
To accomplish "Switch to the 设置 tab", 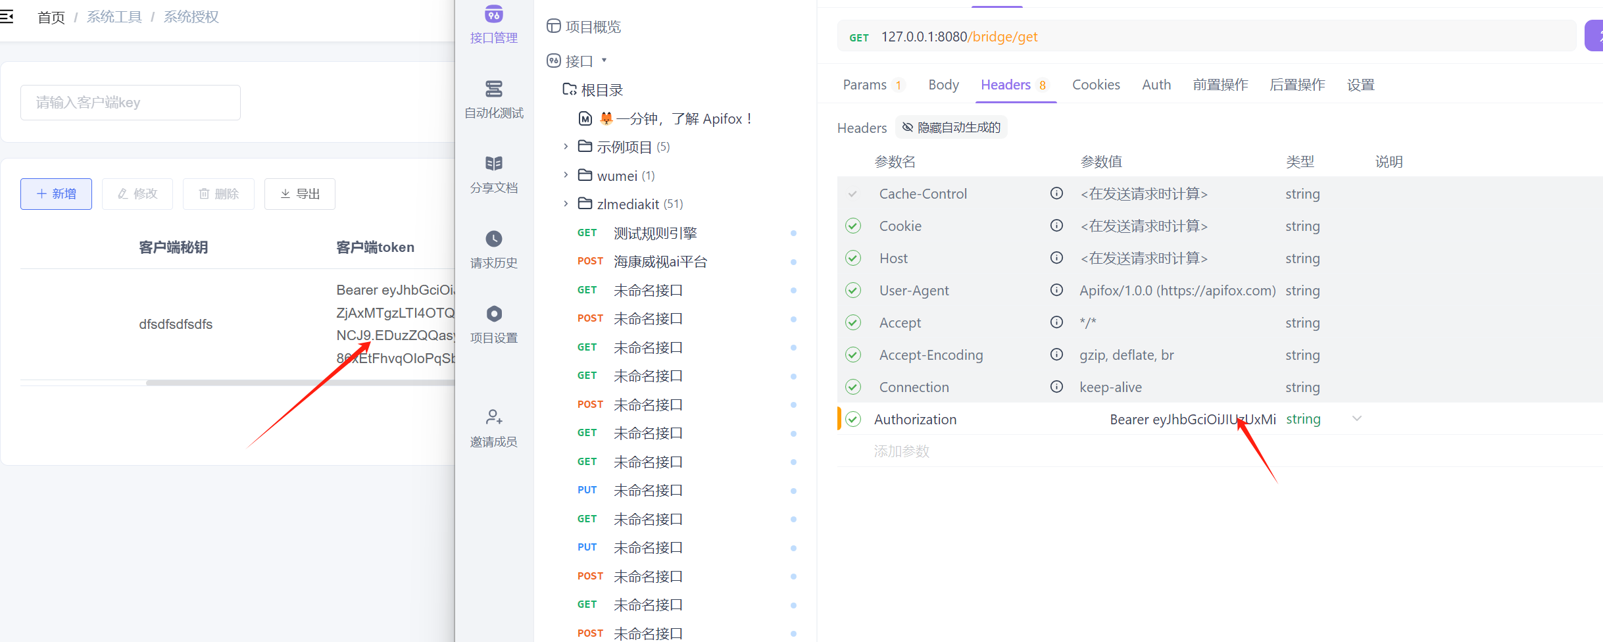I will 1360,85.
